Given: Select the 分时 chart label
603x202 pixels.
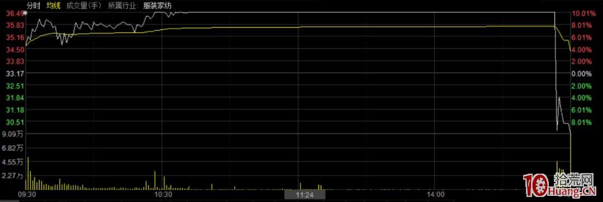Looking at the screenshot, I should point(33,6).
